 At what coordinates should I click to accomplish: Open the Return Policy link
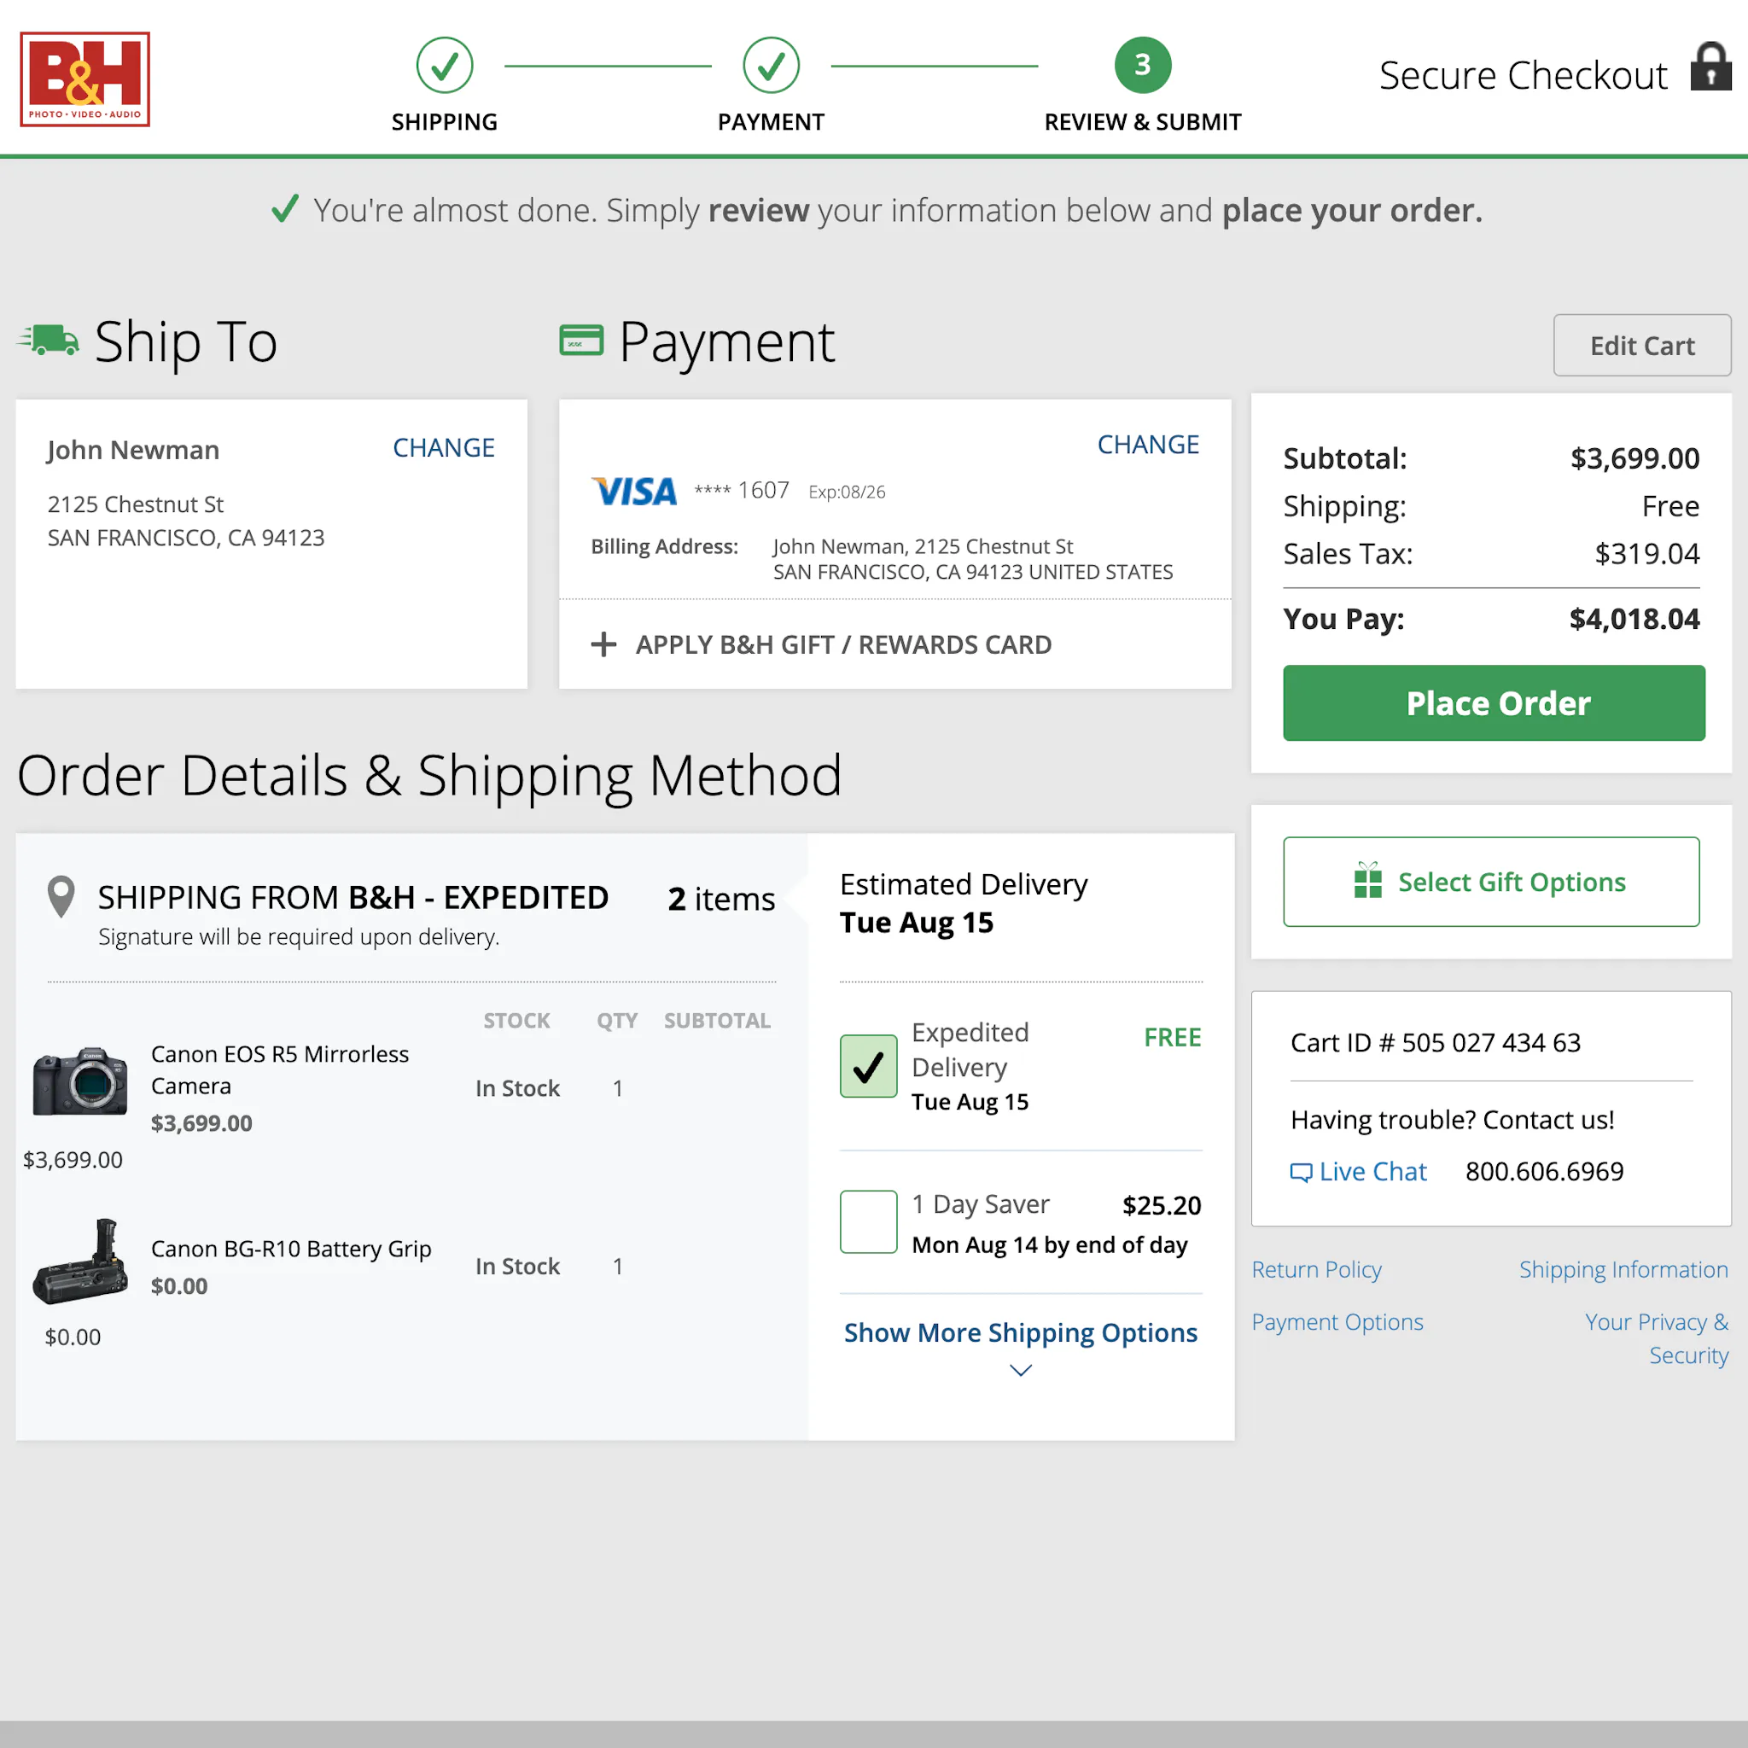[x=1316, y=1269]
